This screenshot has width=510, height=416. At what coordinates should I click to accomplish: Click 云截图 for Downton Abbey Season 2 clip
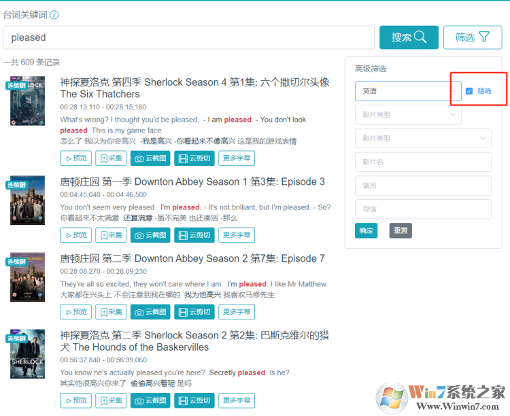[x=150, y=312]
